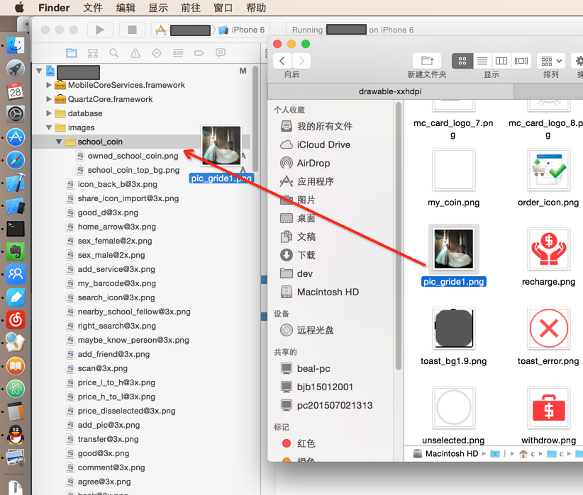Open the 编辑 menu
Screen dimensions: 583x495
click(126, 7)
